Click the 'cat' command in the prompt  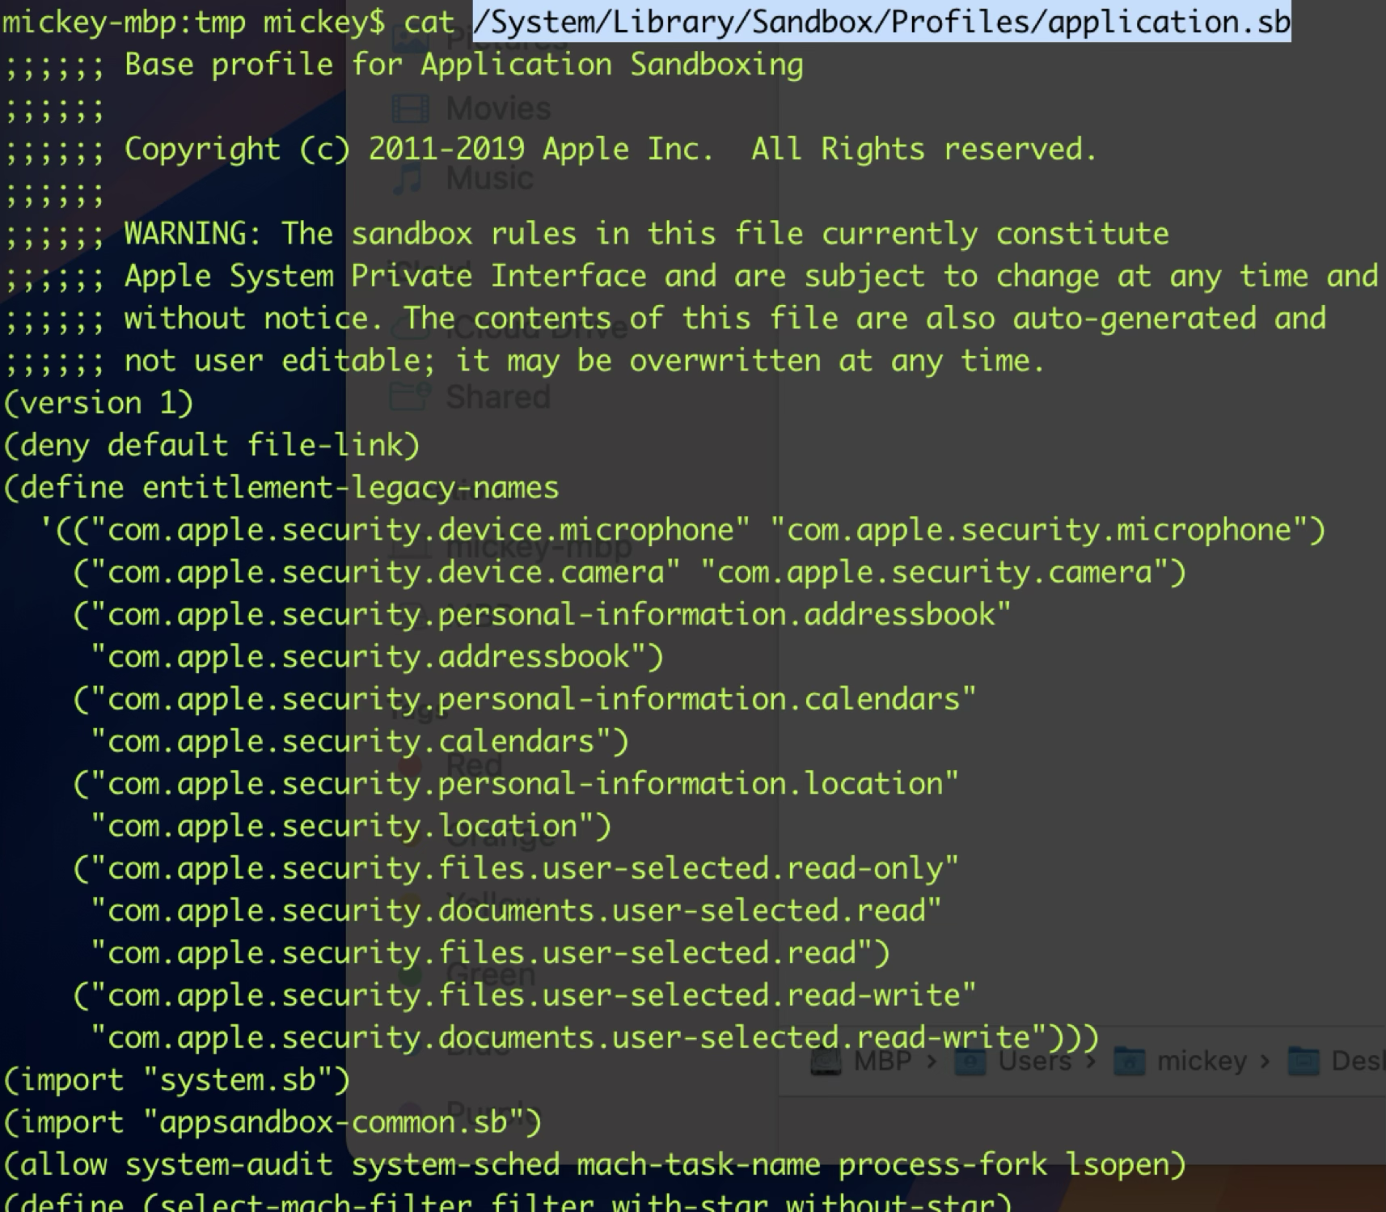click(x=429, y=22)
